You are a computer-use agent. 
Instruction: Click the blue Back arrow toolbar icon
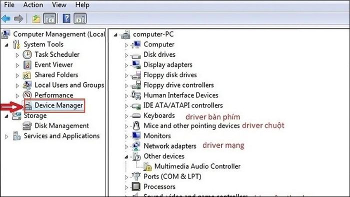coord(6,18)
